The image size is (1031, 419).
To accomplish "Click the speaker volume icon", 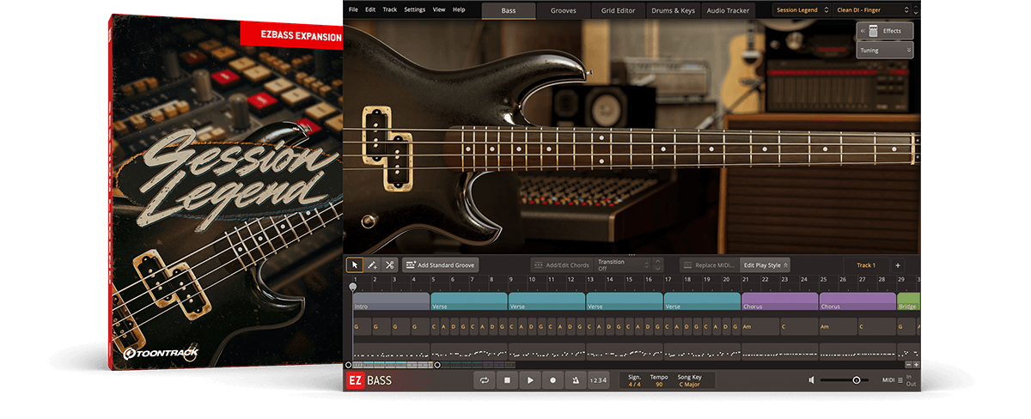I will pos(811,380).
